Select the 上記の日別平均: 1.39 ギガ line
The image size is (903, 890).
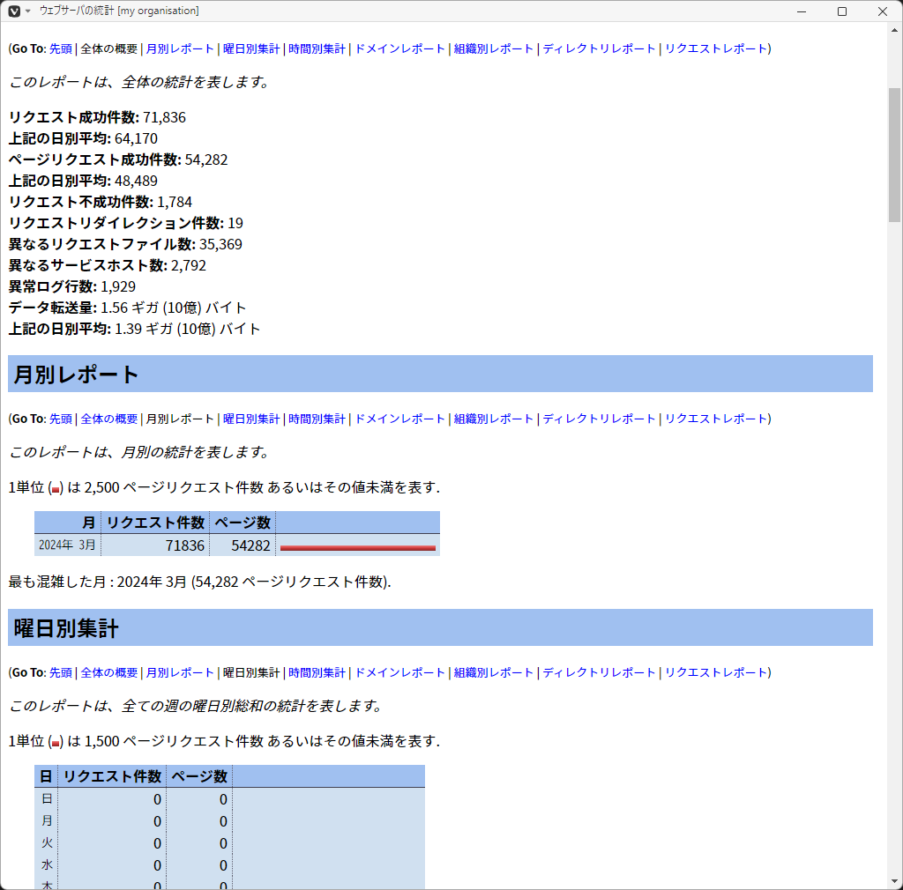click(134, 329)
